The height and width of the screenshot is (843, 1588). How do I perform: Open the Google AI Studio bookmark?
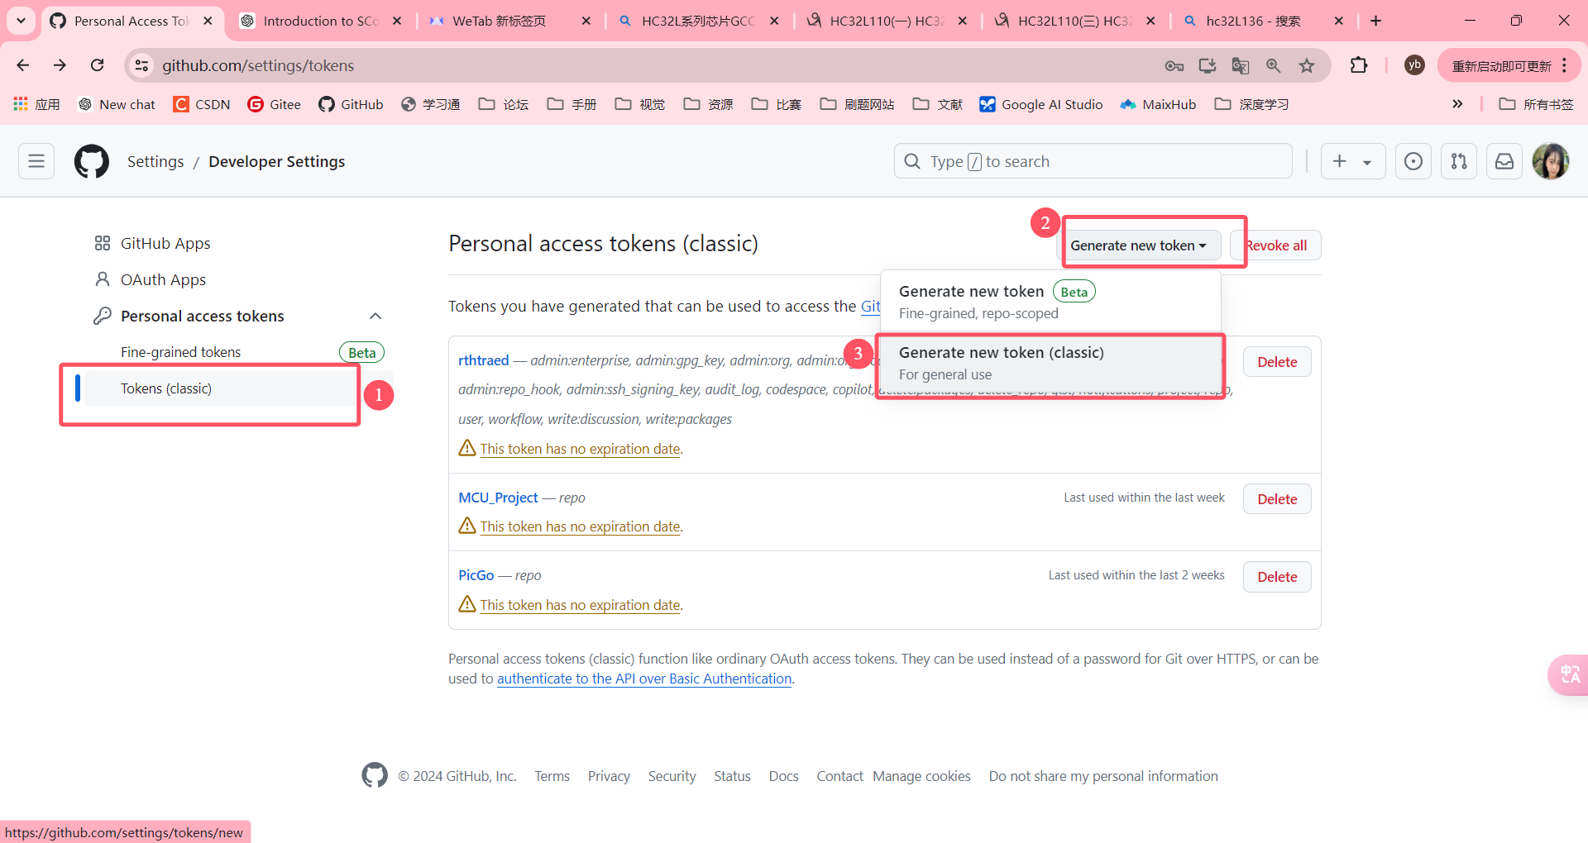(1041, 104)
